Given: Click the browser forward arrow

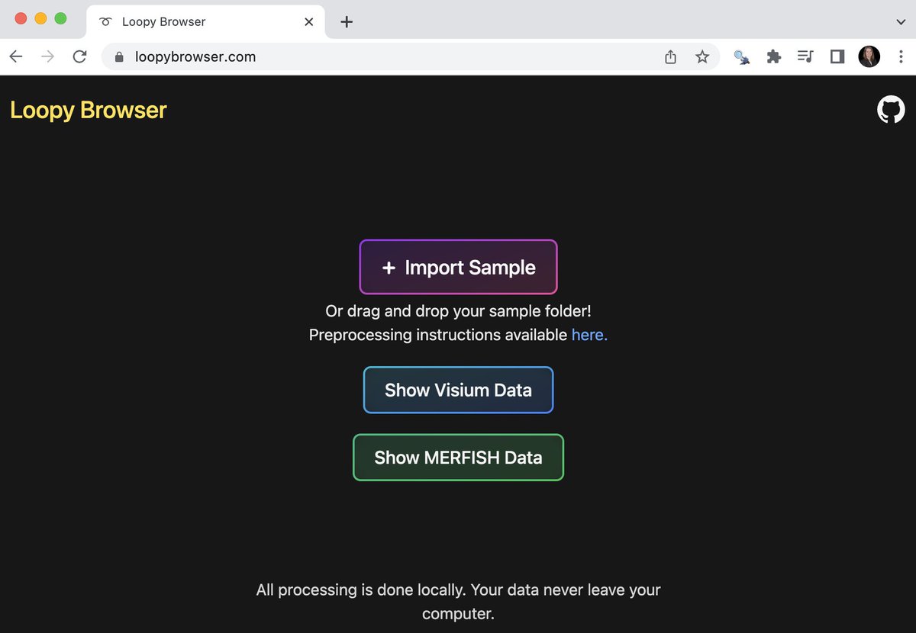Looking at the screenshot, I should tap(47, 56).
